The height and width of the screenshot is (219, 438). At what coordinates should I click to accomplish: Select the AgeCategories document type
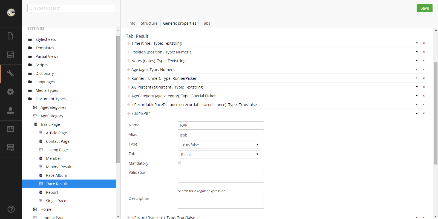(x=53, y=107)
